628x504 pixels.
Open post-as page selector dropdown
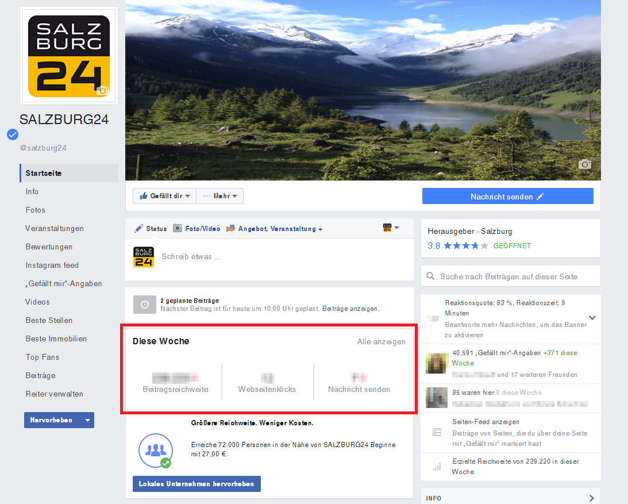click(x=391, y=228)
